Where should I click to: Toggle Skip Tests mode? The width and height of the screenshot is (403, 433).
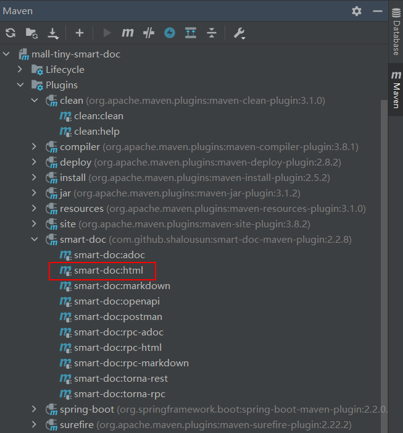(149, 33)
